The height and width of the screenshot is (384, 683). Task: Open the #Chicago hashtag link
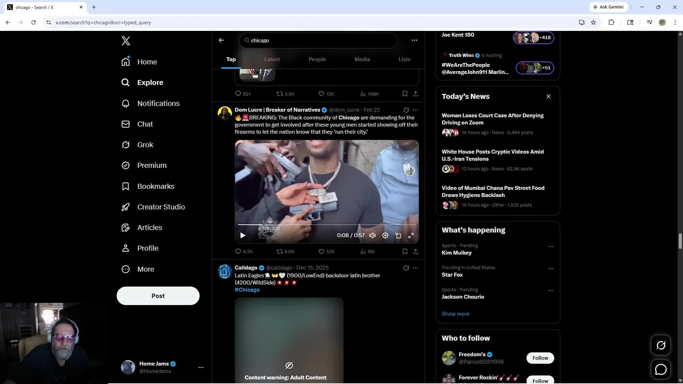coord(247,290)
